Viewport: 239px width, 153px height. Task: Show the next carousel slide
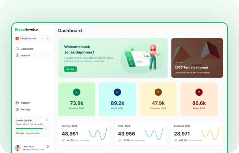coord(219,42)
